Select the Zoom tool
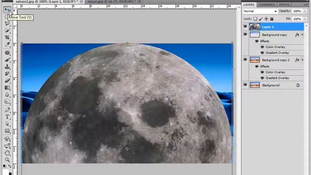The width and height of the screenshot is (311, 175). [x=7, y=160]
